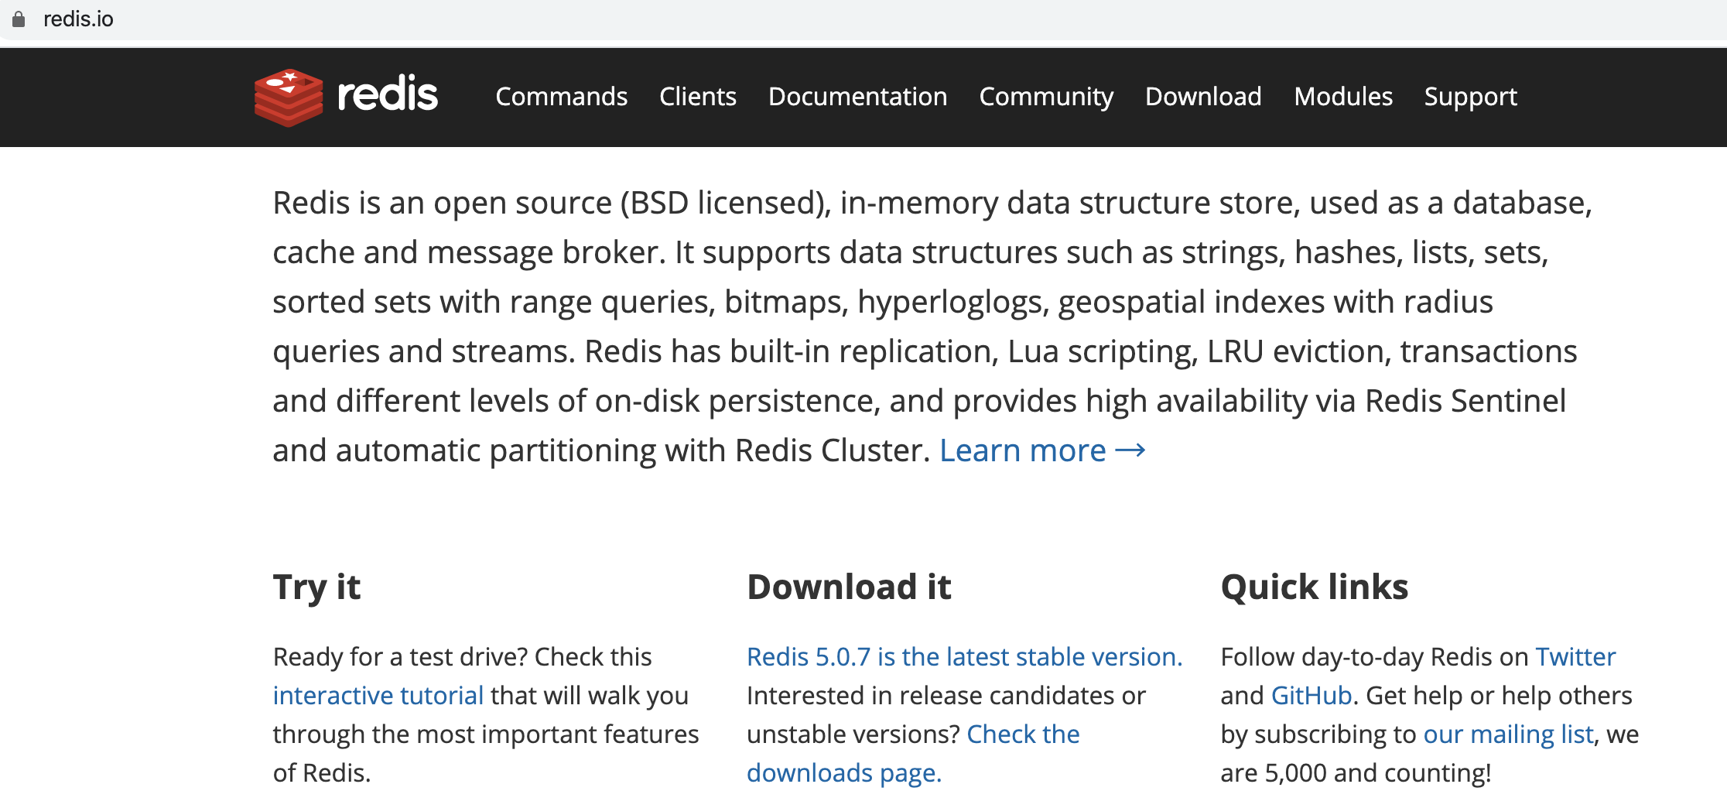Screen dimensions: 1727x808
Task: Open the Check the downloads page link
Action: (x=913, y=753)
